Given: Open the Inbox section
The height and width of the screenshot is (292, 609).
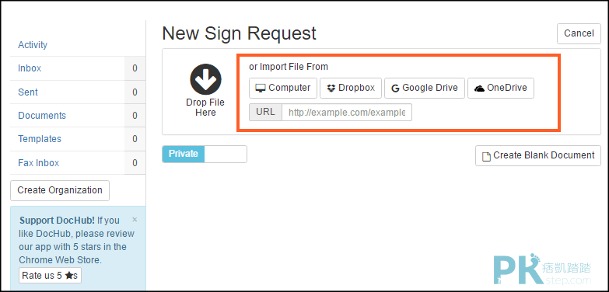Looking at the screenshot, I should [x=30, y=68].
